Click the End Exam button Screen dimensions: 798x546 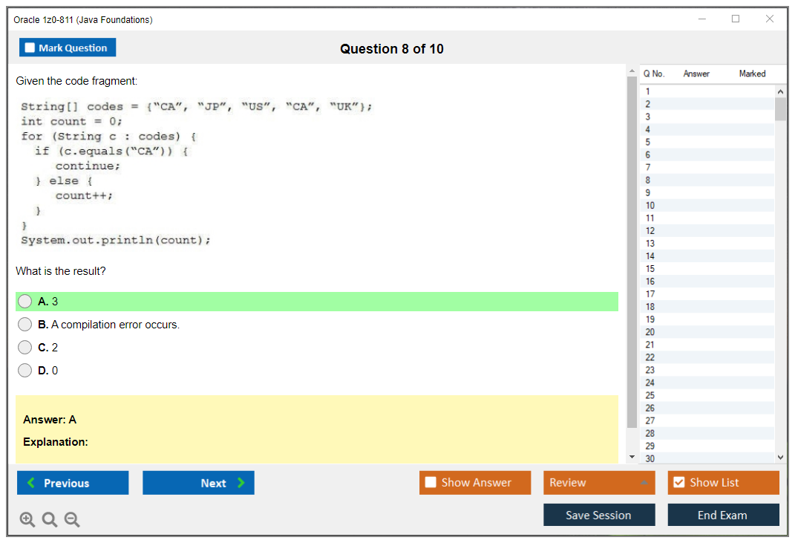coord(723,514)
